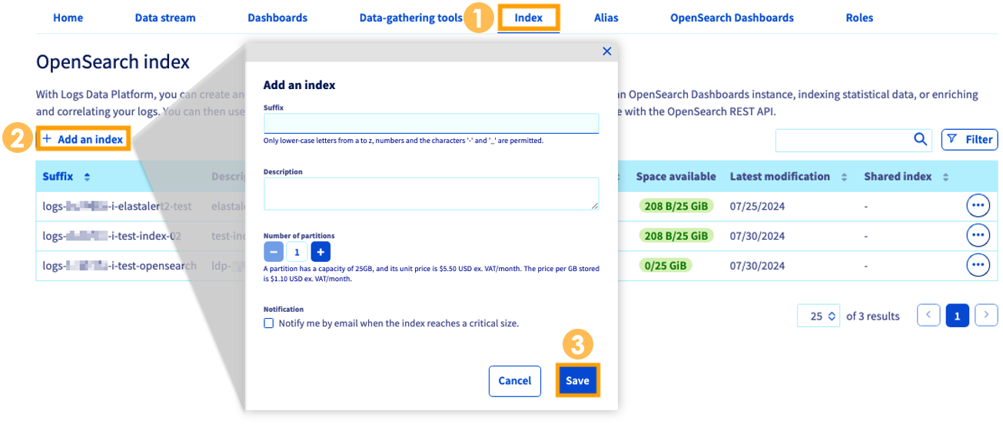
Task: Click 07/25/2024 modification date
Action: click(x=757, y=206)
